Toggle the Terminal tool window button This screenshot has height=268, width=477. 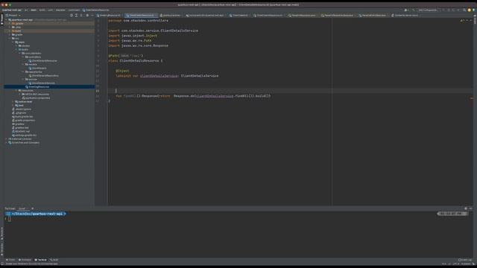click(x=40, y=260)
